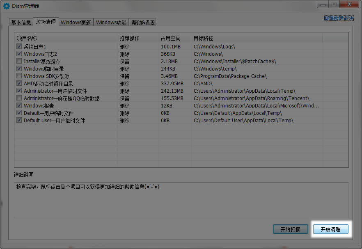Viewport: 362px width, 249px height.
Task: Click the C:\ProgramData\Package Cache\ path
Action: click(x=230, y=76)
